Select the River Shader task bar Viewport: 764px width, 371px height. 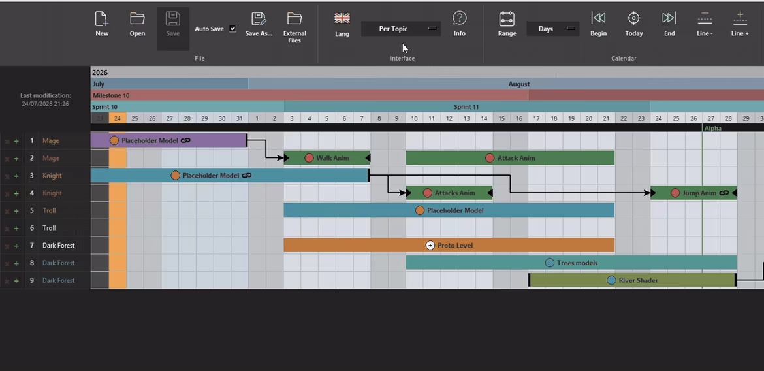633,280
